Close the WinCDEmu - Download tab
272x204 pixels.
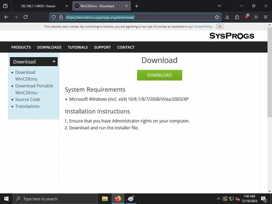126,6
